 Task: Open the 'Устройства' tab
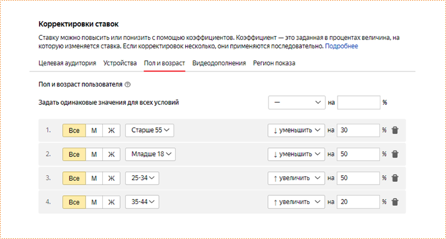[120, 63]
